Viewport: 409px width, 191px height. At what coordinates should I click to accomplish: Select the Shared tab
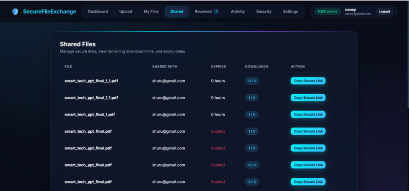point(177,12)
